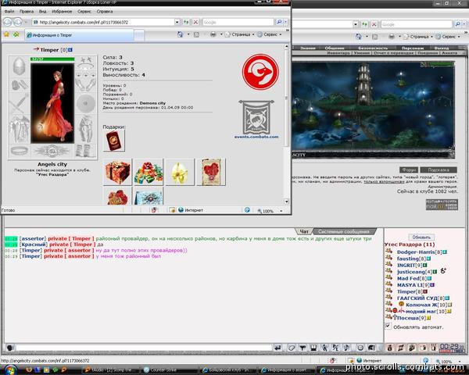Click the Print icon in front IE toolbar

[213, 34]
